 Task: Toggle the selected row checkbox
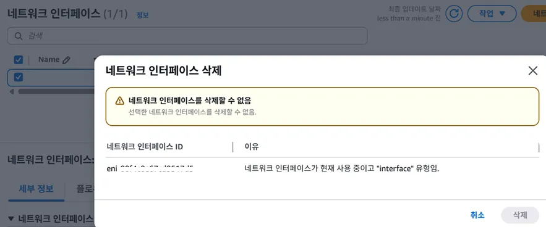pos(19,77)
